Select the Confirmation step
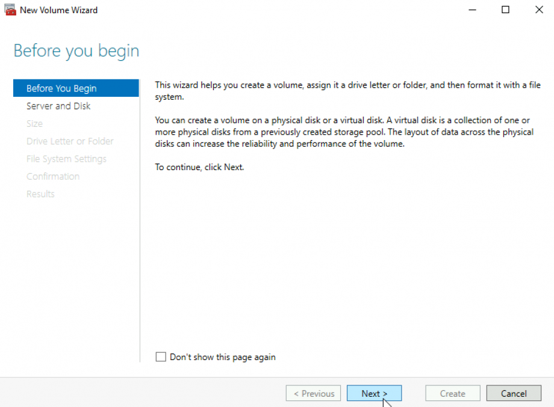 [53, 176]
